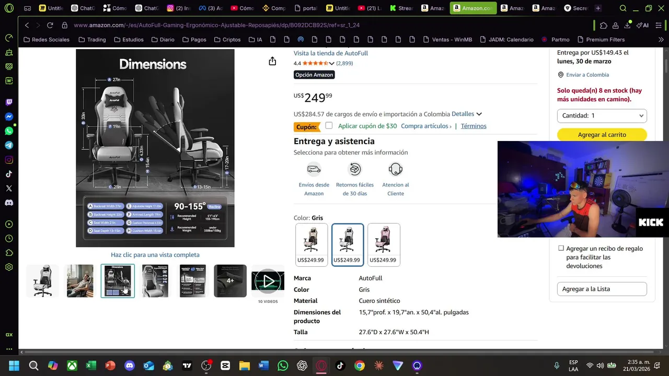Click the Windows Start button
Screen dimensions: 669x376
pyautogui.click(x=14, y=366)
